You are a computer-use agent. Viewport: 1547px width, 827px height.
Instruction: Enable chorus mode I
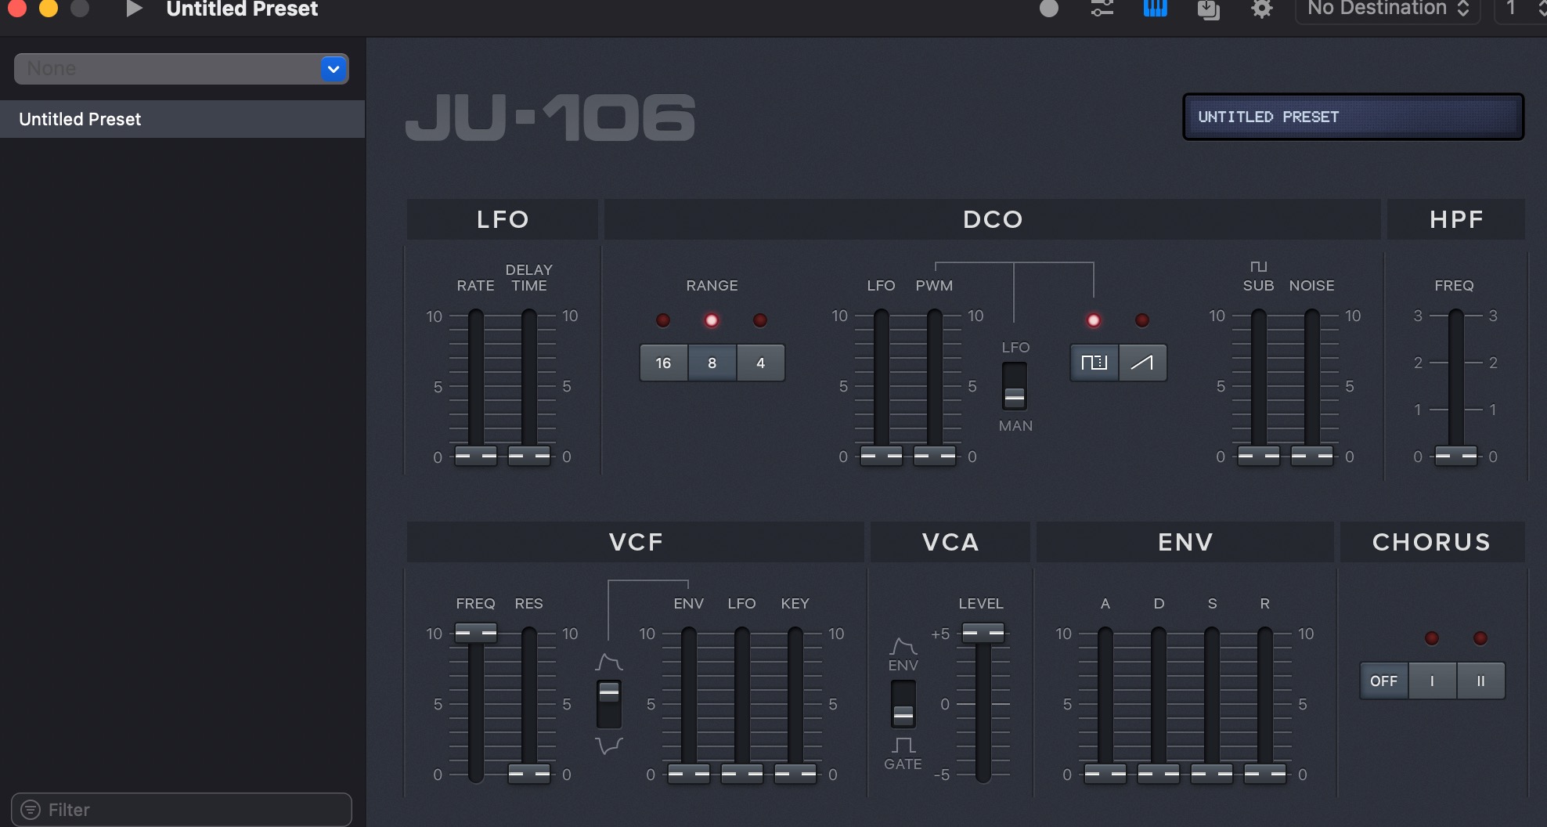coord(1433,681)
